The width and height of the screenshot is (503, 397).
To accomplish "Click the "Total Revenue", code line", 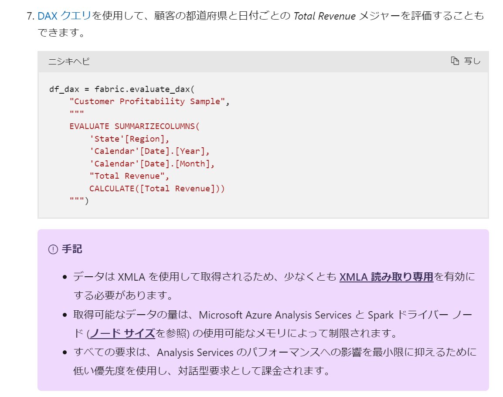I will tap(129, 176).
